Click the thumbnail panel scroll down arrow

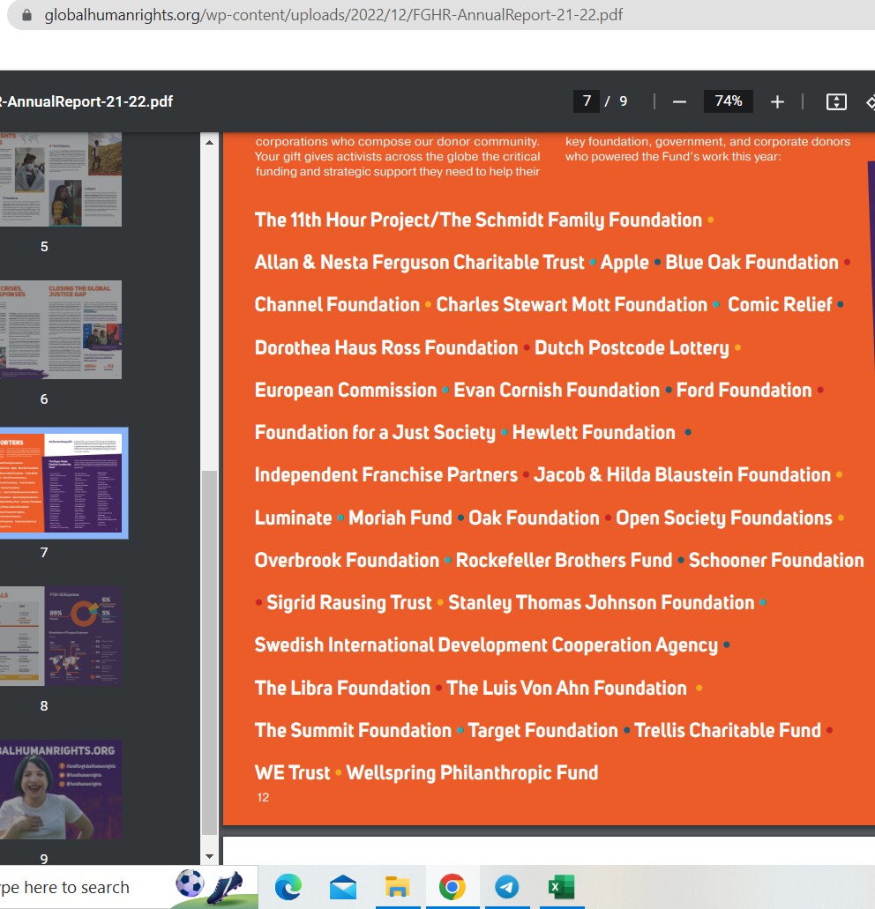point(209,856)
